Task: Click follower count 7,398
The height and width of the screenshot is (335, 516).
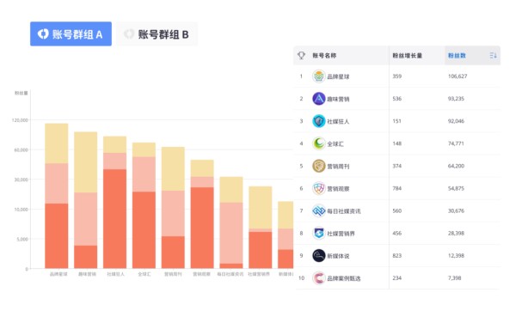Action: 454,278
